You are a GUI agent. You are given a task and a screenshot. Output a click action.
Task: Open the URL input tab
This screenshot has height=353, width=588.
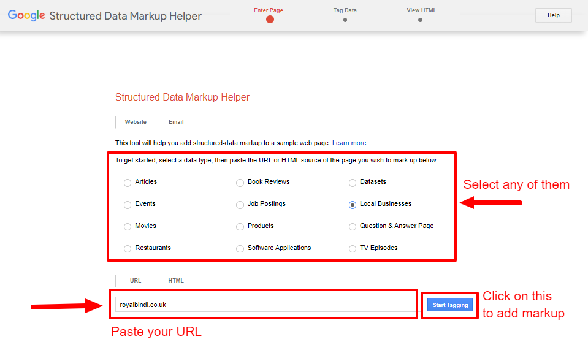pyautogui.click(x=136, y=281)
